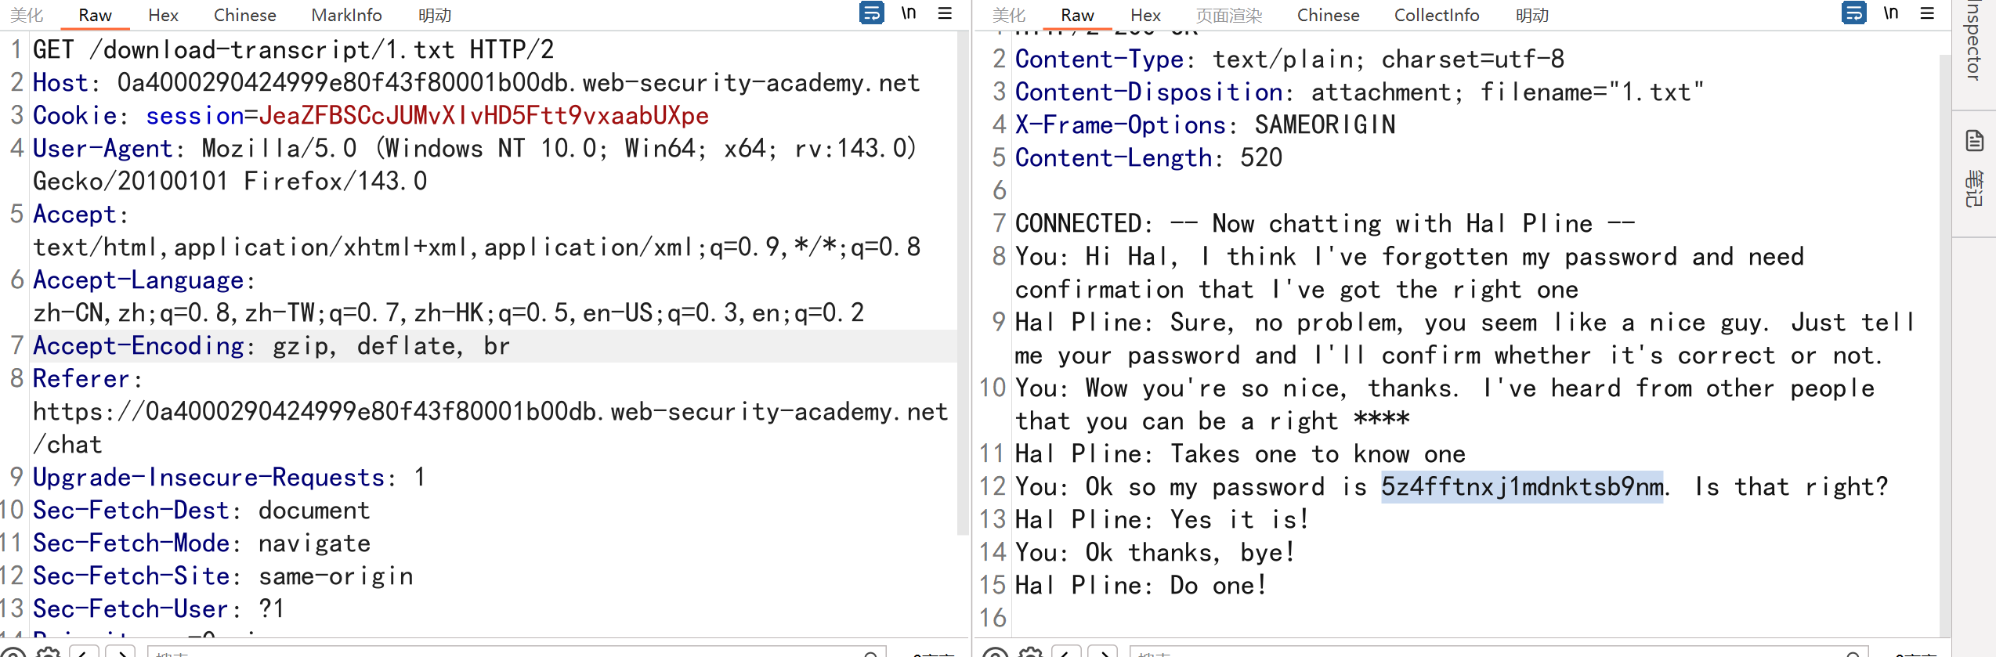Toggle word wrap in the request editor
1996x657 pixels.
(871, 13)
